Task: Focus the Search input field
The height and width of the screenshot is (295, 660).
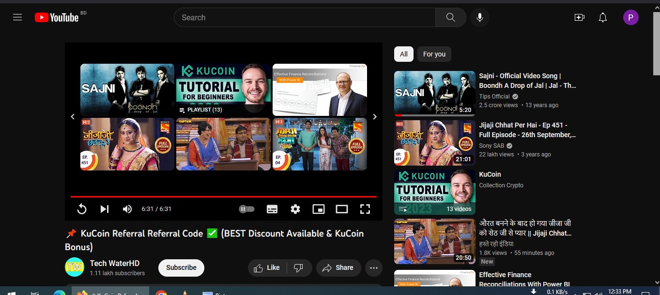Action: point(305,17)
